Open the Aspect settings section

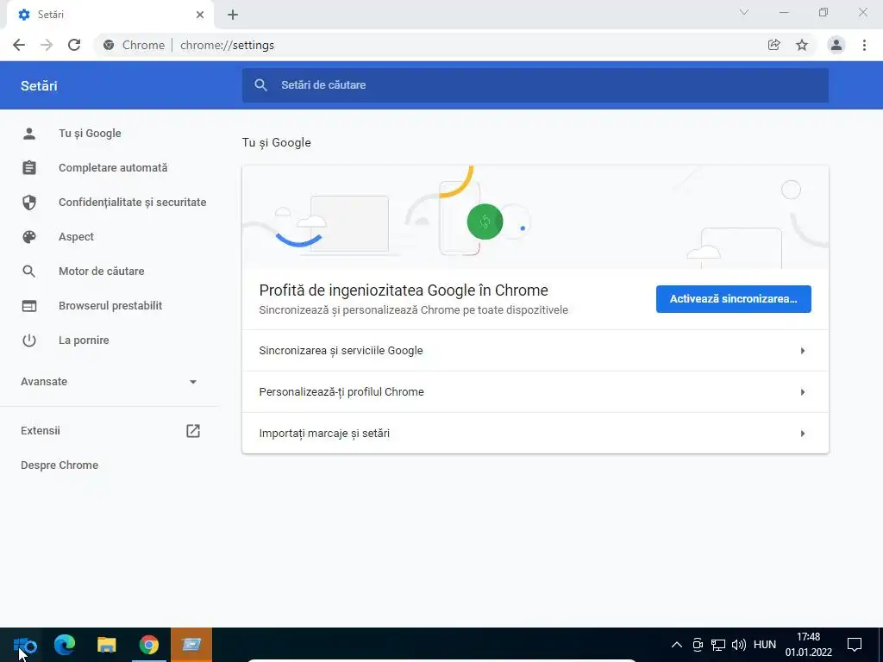76,237
